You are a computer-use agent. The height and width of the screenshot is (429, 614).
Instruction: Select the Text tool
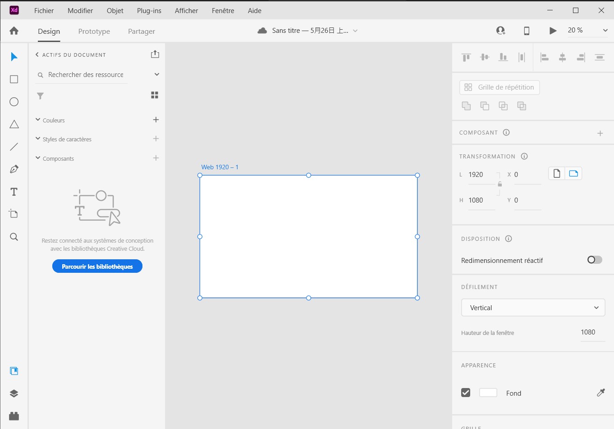pos(14,191)
